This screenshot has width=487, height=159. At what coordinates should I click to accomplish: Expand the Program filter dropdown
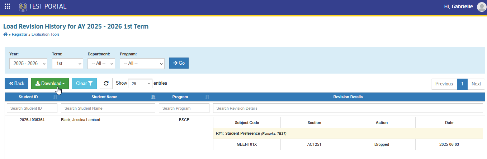click(x=142, y=63)
